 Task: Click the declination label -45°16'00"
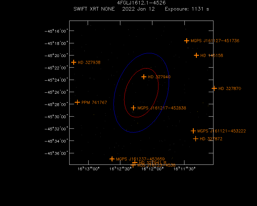[x=56, y=31]
